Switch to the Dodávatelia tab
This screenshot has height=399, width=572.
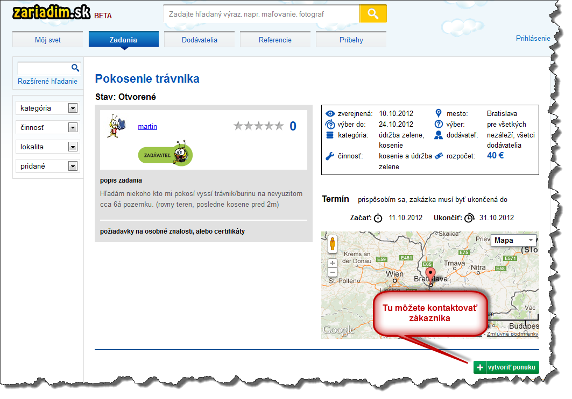(x=200, y=40)
